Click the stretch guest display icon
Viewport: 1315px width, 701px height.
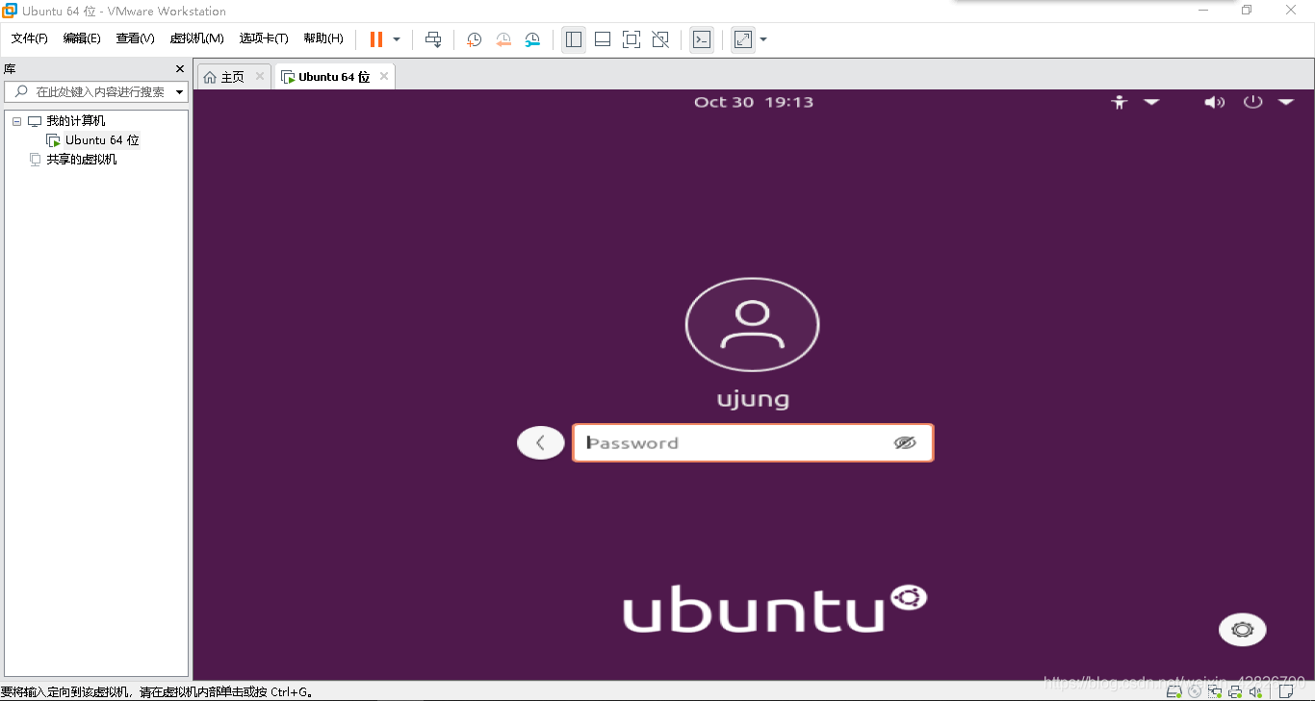[743, 39]
